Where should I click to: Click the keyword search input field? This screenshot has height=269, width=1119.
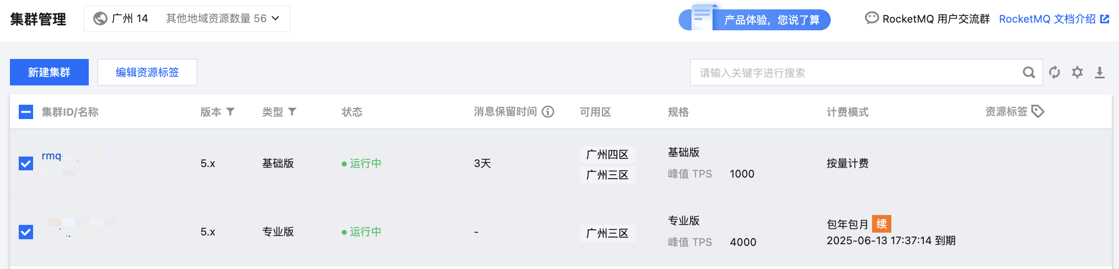point(854,73)
